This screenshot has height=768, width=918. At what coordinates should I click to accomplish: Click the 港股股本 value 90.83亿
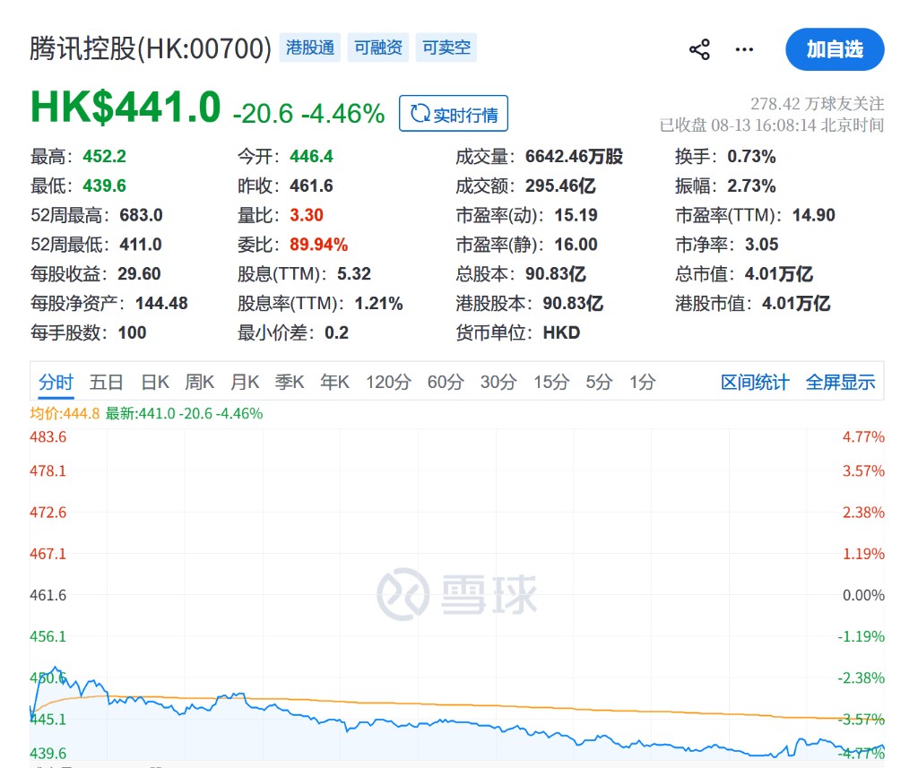point(573,303)
